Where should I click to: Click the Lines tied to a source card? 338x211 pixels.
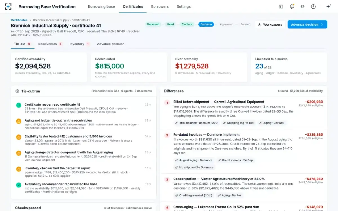tap(289, 67)
